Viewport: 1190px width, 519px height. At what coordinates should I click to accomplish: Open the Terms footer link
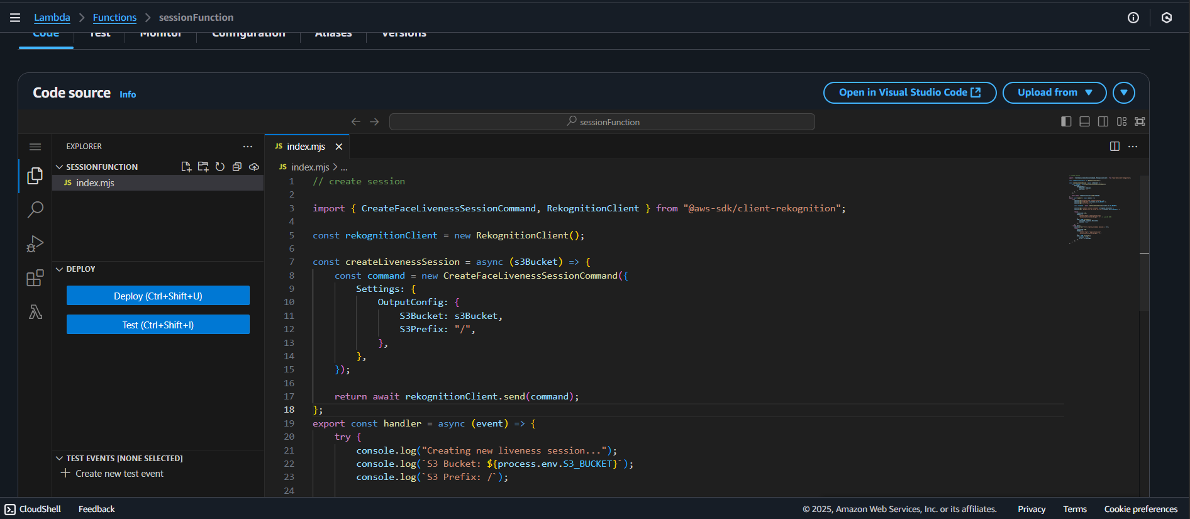coord(1075,509)
